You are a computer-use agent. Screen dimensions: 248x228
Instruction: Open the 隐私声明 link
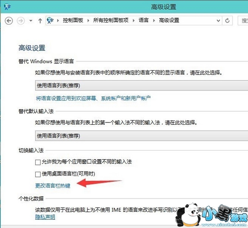click(45, 217)
